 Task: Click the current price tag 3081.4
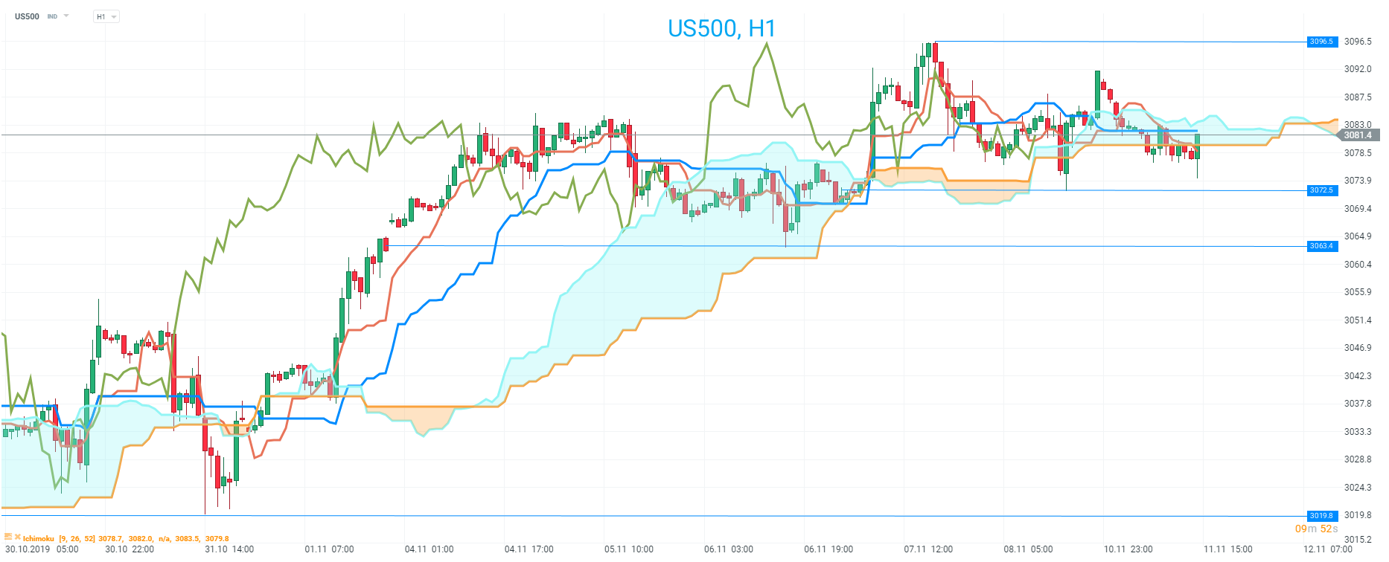(1357, 135)
